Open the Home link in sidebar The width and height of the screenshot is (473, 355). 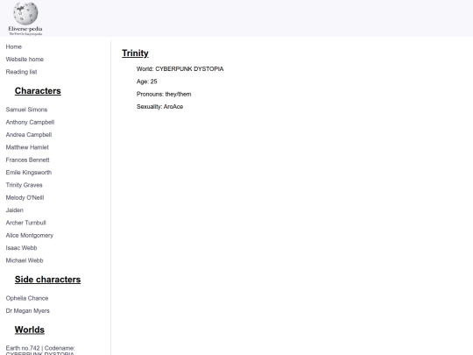13,46
